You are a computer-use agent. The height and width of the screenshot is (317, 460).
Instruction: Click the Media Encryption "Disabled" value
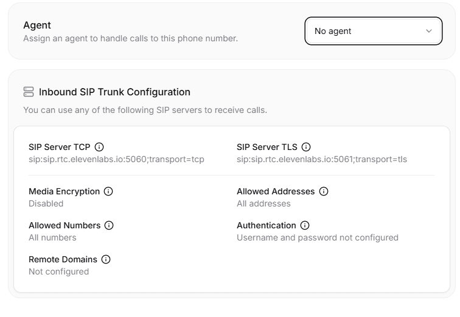(x=46, y=203)
